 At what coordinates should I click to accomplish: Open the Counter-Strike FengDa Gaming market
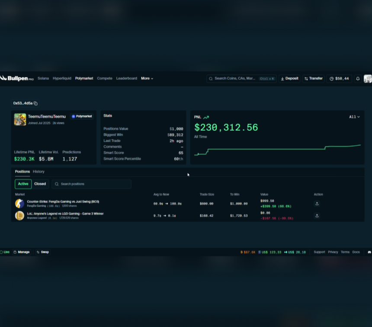63,202
